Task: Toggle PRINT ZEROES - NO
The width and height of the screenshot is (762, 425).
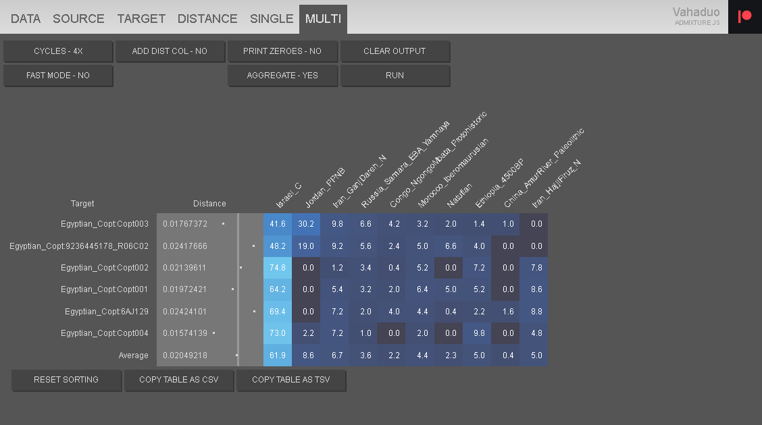Action: click(282, 51)
